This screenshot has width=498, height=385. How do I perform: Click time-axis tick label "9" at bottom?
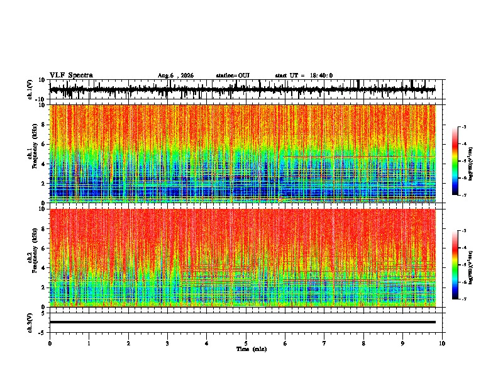[402, 343]
